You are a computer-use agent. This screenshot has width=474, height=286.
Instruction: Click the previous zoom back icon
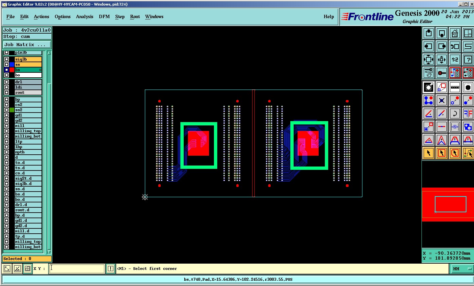(455, 46)
